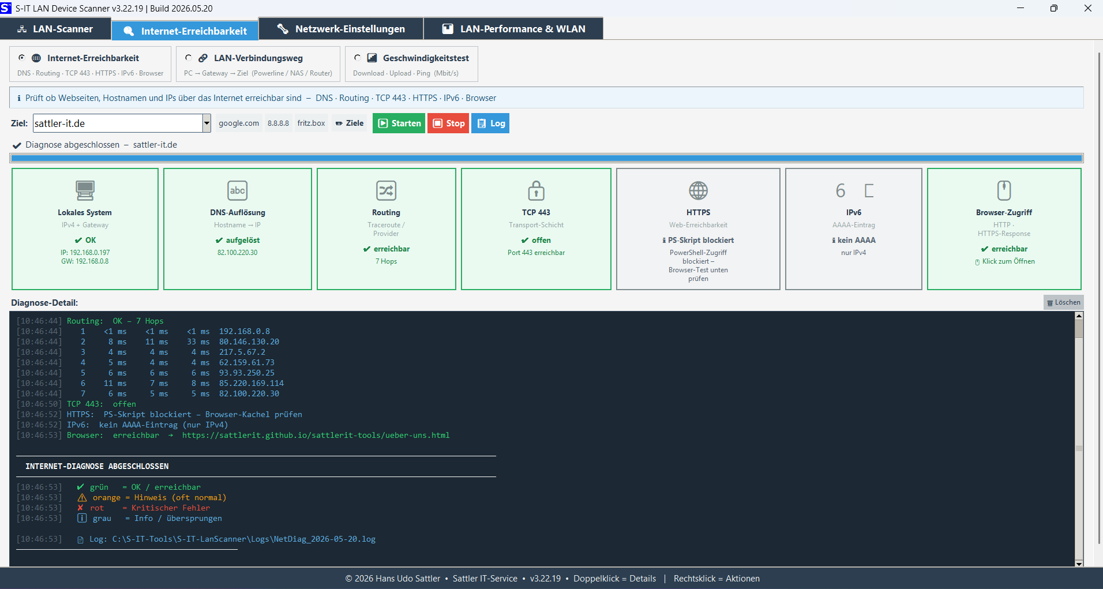The image size is (1103, 589).
Task: Click the grey info icon in legend
Action: pyautogui.click(x=82, y=519)
